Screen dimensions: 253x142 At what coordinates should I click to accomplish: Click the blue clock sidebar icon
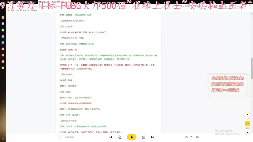click(x=3, y=24)
